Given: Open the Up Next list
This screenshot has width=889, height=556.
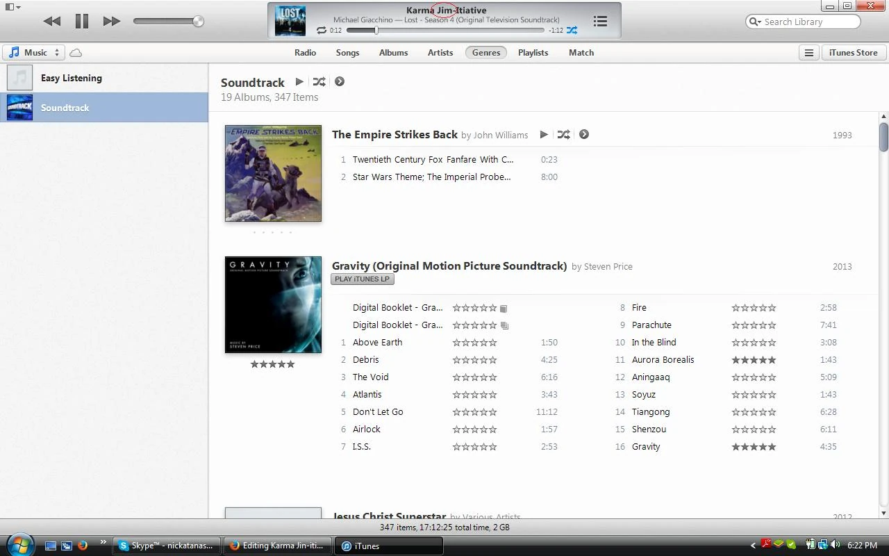Looking at the screenshot, I should point(600,22).
